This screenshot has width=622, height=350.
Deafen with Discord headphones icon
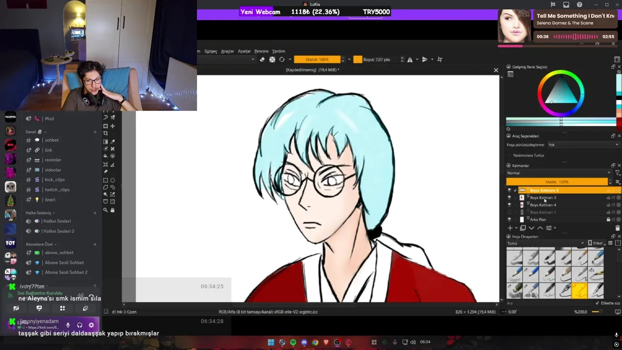point(80,325)
